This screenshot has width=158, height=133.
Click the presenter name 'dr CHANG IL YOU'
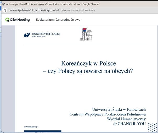click(x=129, y=123)
